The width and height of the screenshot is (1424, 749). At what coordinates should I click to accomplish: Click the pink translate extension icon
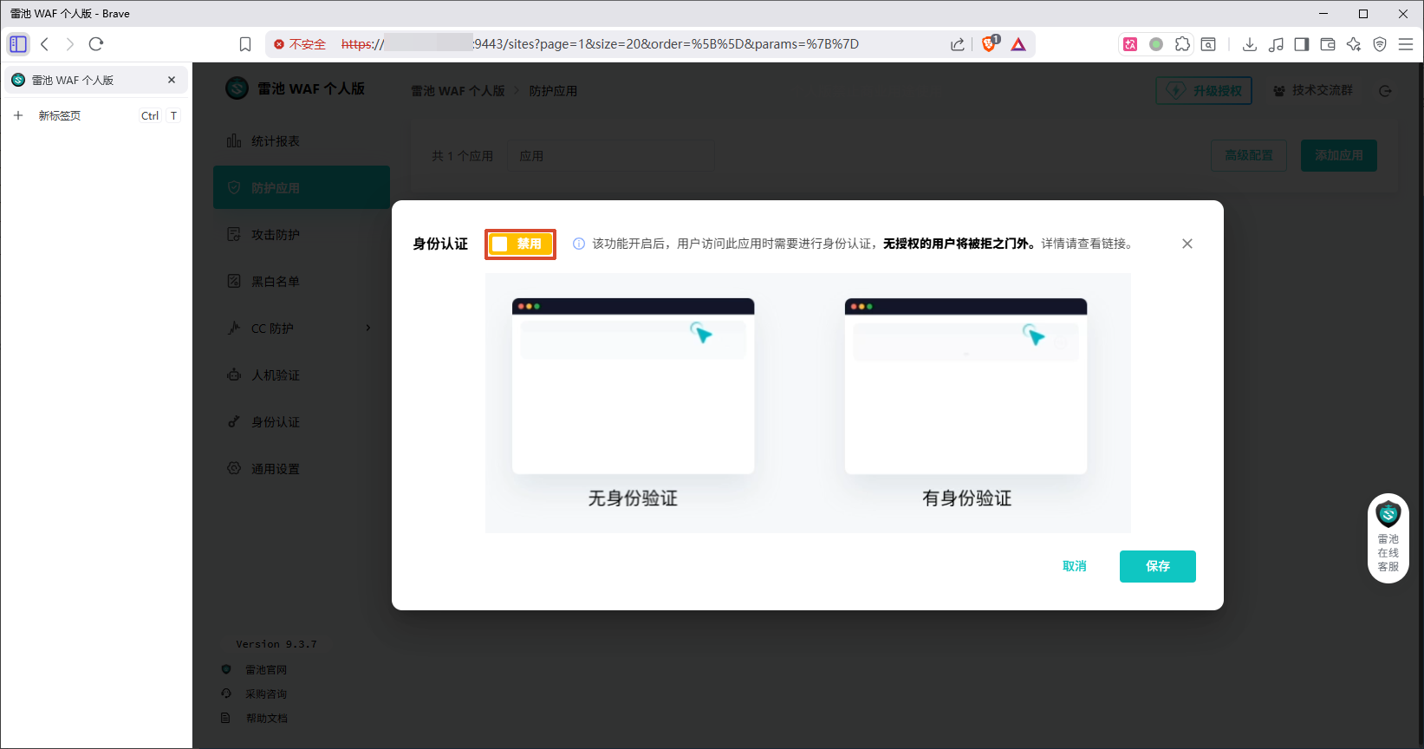pyautogui.click(x=1130, y=44)
